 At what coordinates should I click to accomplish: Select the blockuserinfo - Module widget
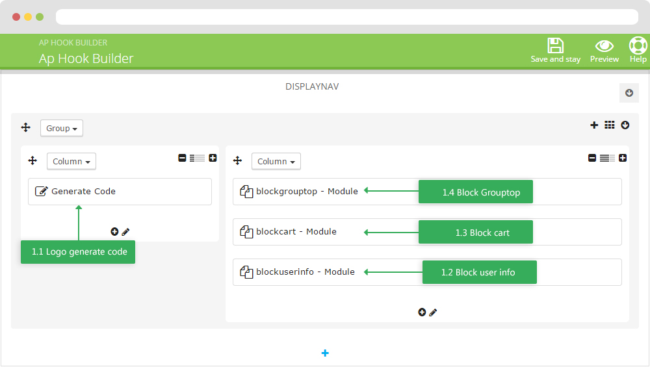click(427, 272)
